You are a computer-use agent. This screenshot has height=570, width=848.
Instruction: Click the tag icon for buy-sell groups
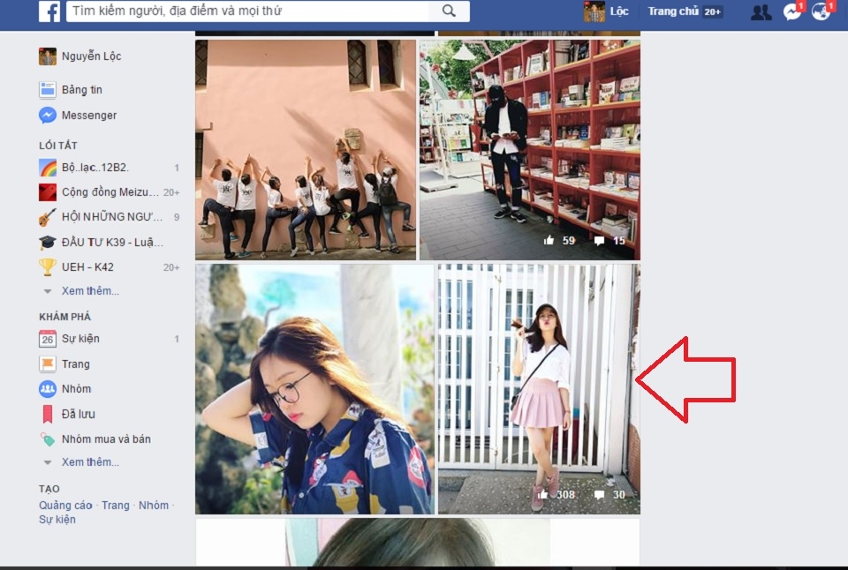tap(48, 439)
